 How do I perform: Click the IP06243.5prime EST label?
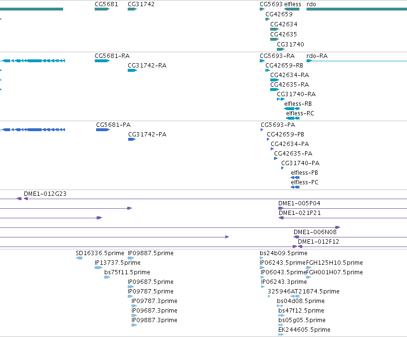[x=283, y=263]
